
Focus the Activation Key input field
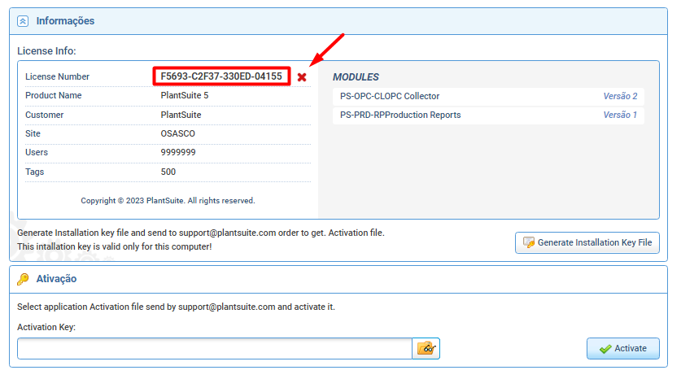(x=215, y=349)
